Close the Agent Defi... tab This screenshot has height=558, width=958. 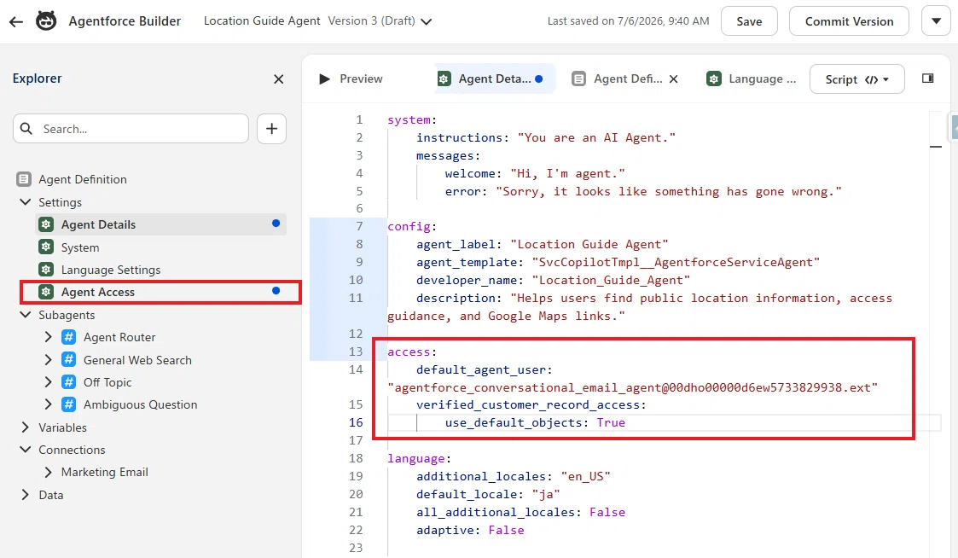pos(673,78)
